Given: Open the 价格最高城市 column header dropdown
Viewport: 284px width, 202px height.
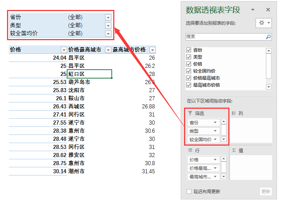Looking at the screenshot, I should click(108, 50).
